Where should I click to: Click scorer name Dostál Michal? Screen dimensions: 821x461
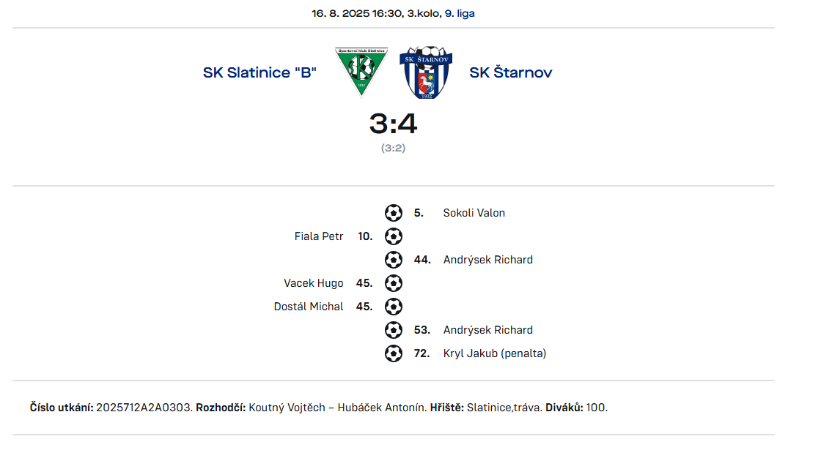coord(309,307)
